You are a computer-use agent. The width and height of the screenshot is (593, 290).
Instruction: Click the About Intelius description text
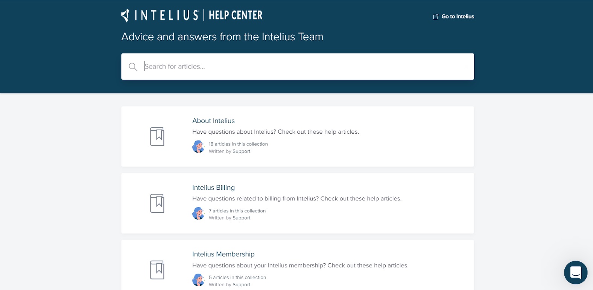275,132
